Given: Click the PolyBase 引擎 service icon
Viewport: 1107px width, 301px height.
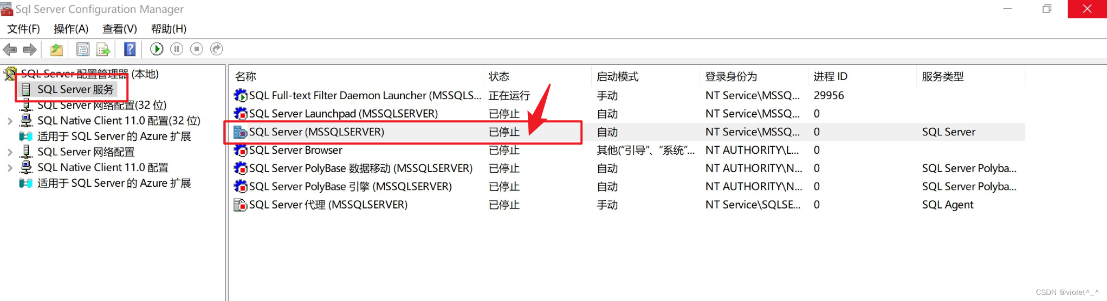Looking at the screenshot, I should click(x=240, y=187).
